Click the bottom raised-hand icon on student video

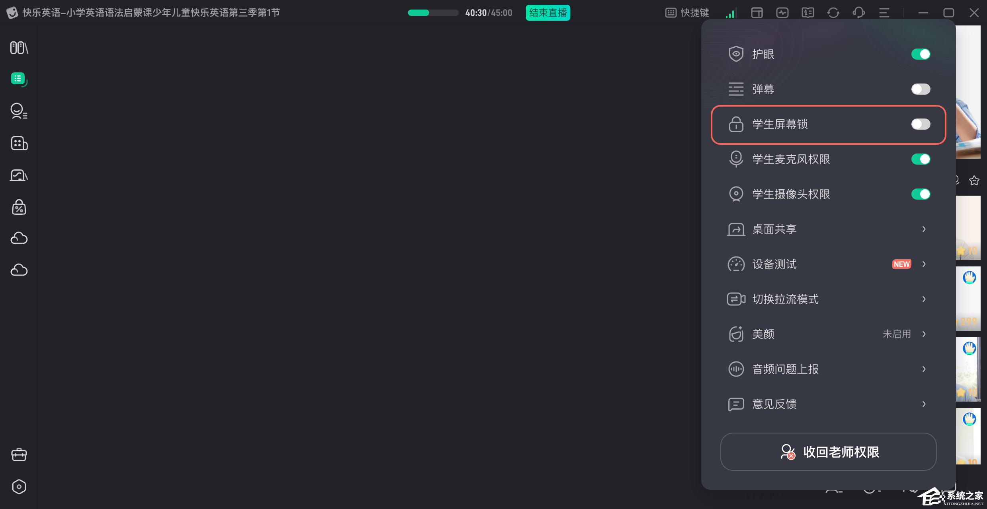coord(969,419)
